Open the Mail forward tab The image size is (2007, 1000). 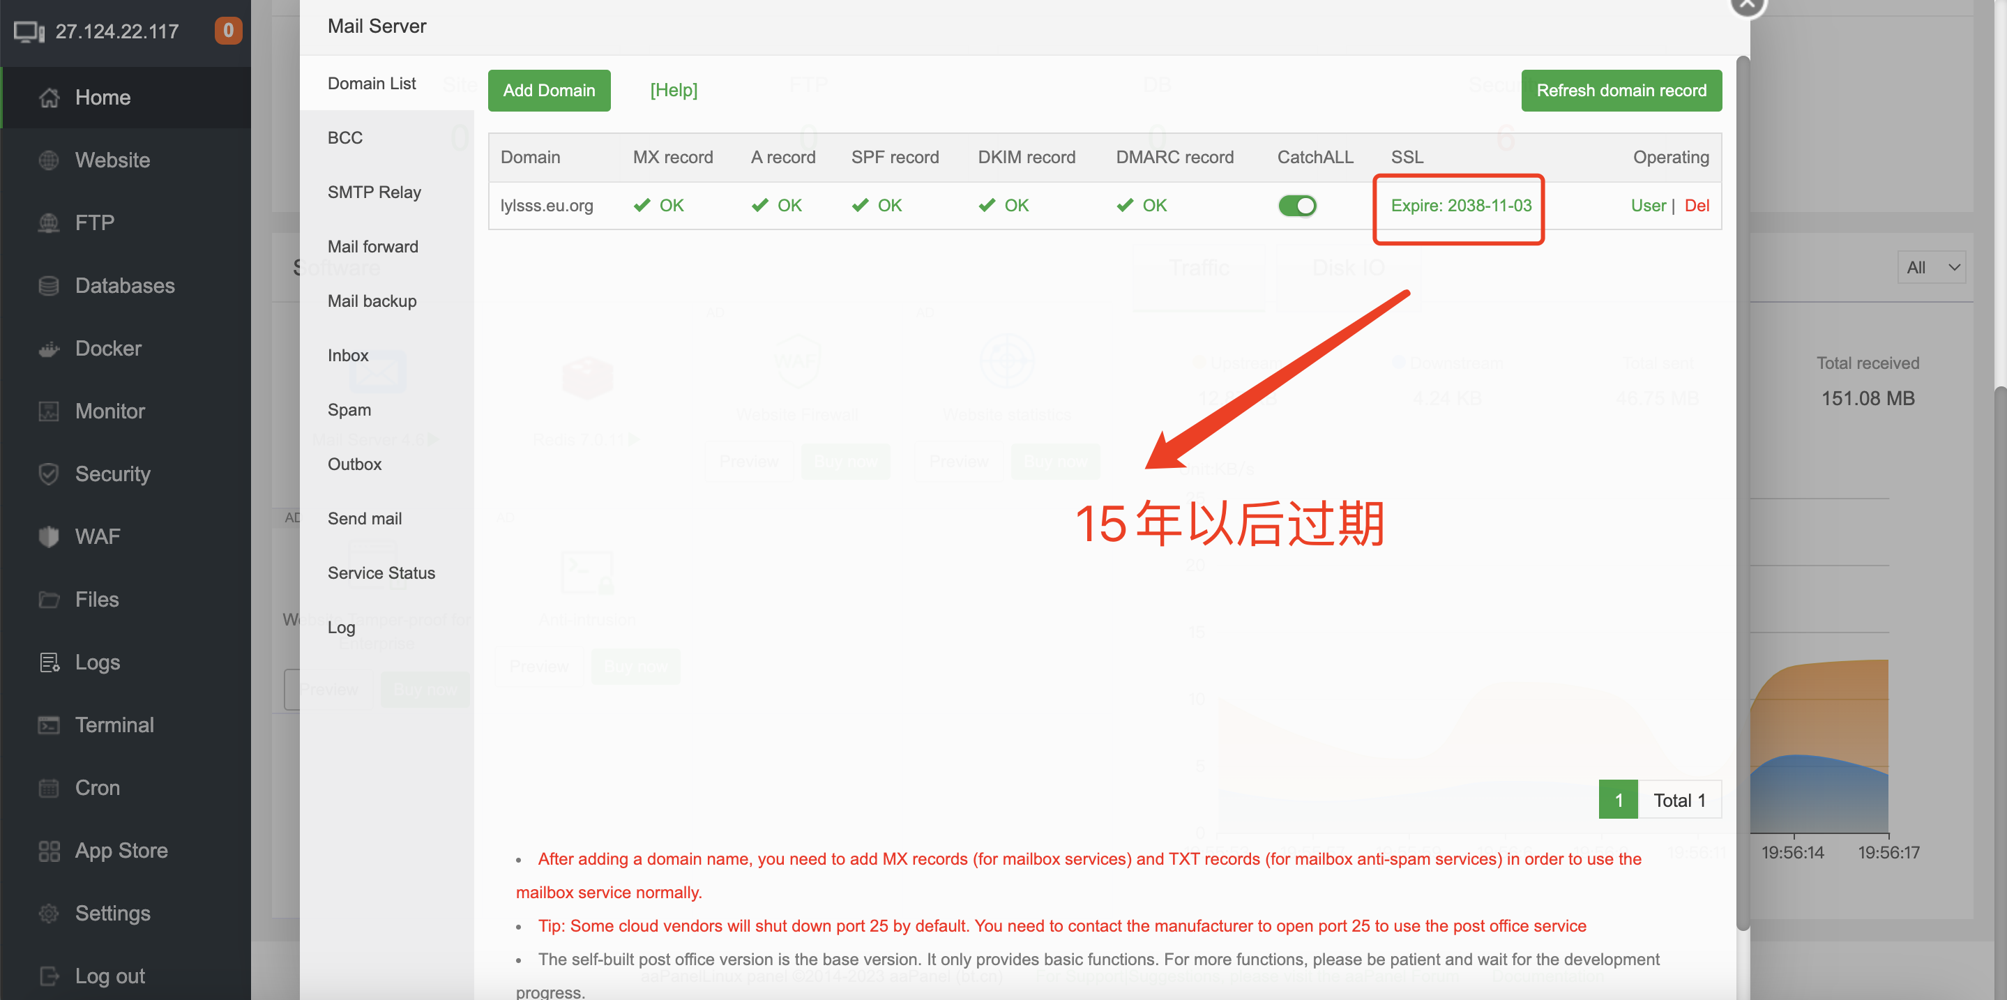tap(372, 247)
